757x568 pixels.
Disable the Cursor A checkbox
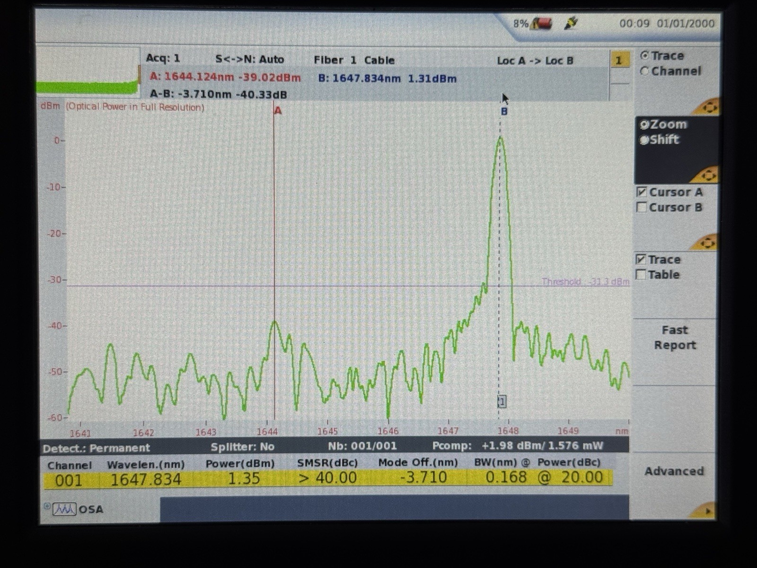[x=642, y=192]
